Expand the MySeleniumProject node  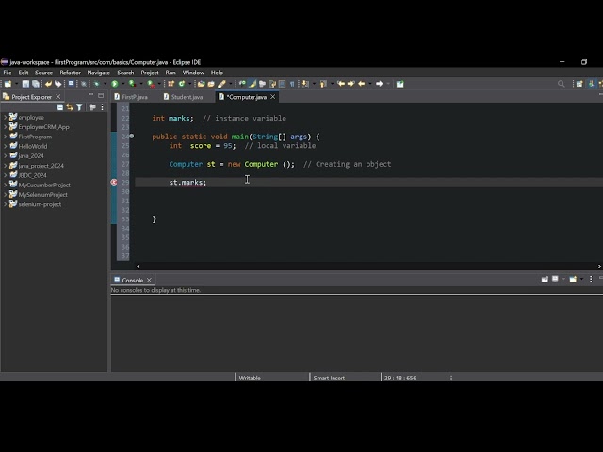[5, 195]
